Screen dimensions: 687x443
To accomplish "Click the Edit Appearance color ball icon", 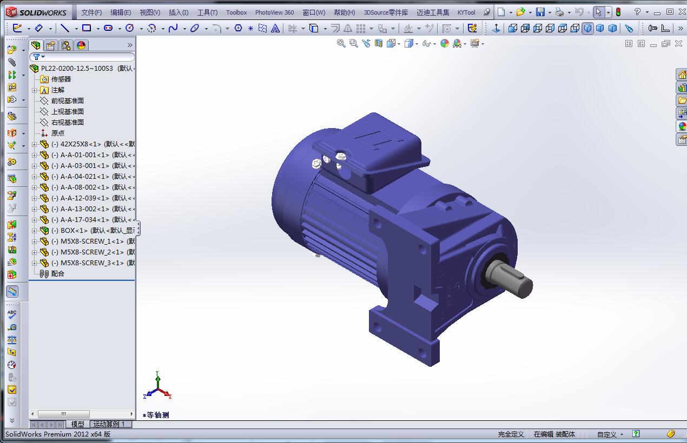I will point(445,43).
